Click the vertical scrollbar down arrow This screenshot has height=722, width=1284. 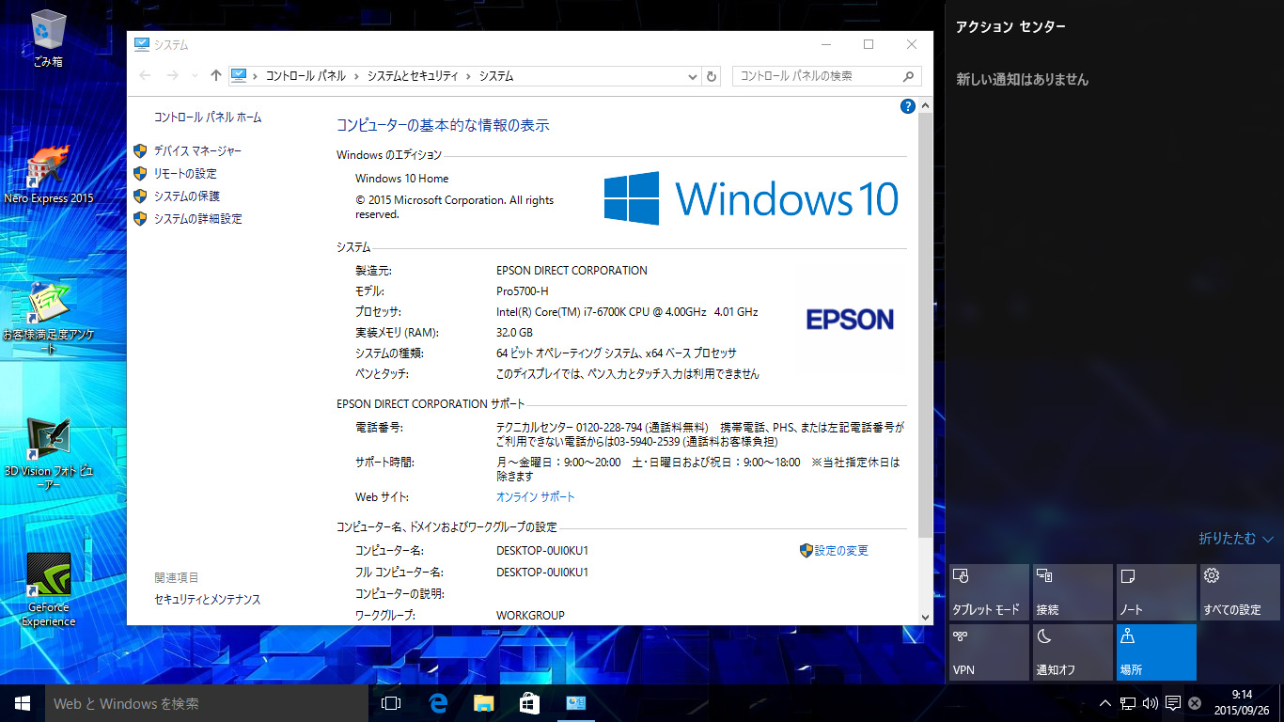925,617
